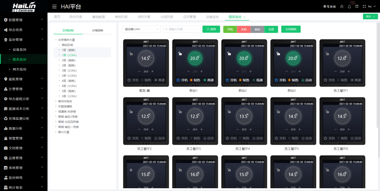Open the 温控器LORA device type dropdown
The width and height of the screenshot is (380, 191).
click(141, 29)
